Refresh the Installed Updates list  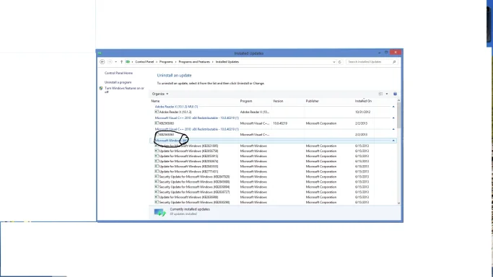point(339,62)
